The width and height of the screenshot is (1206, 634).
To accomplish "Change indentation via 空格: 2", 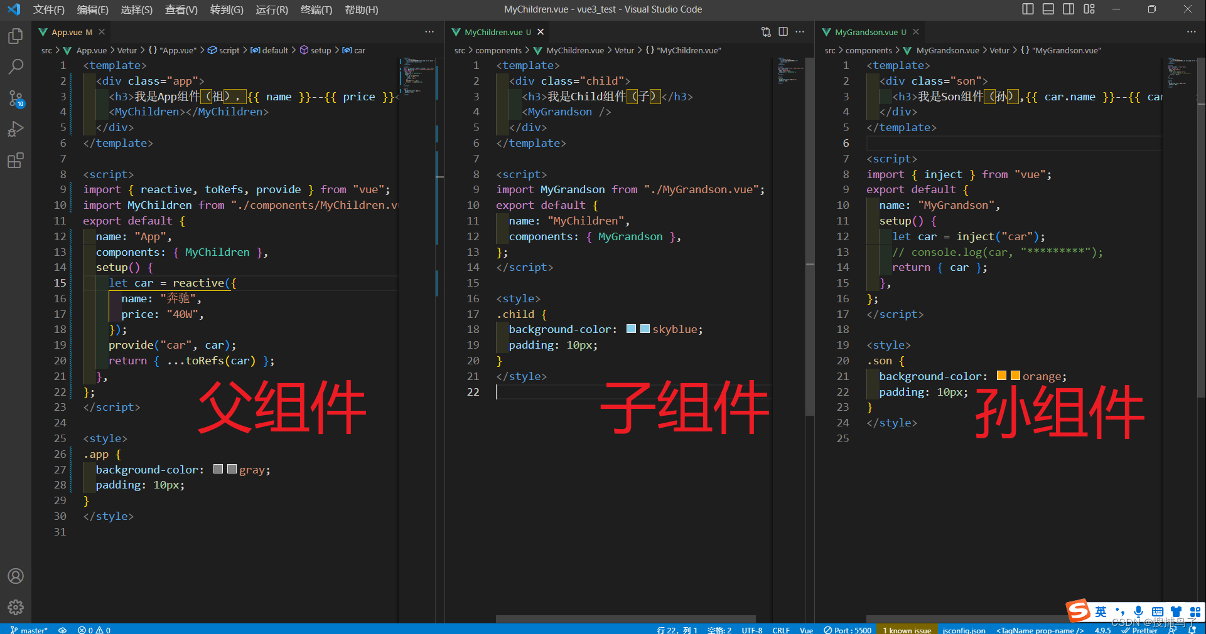I will 719,630.
